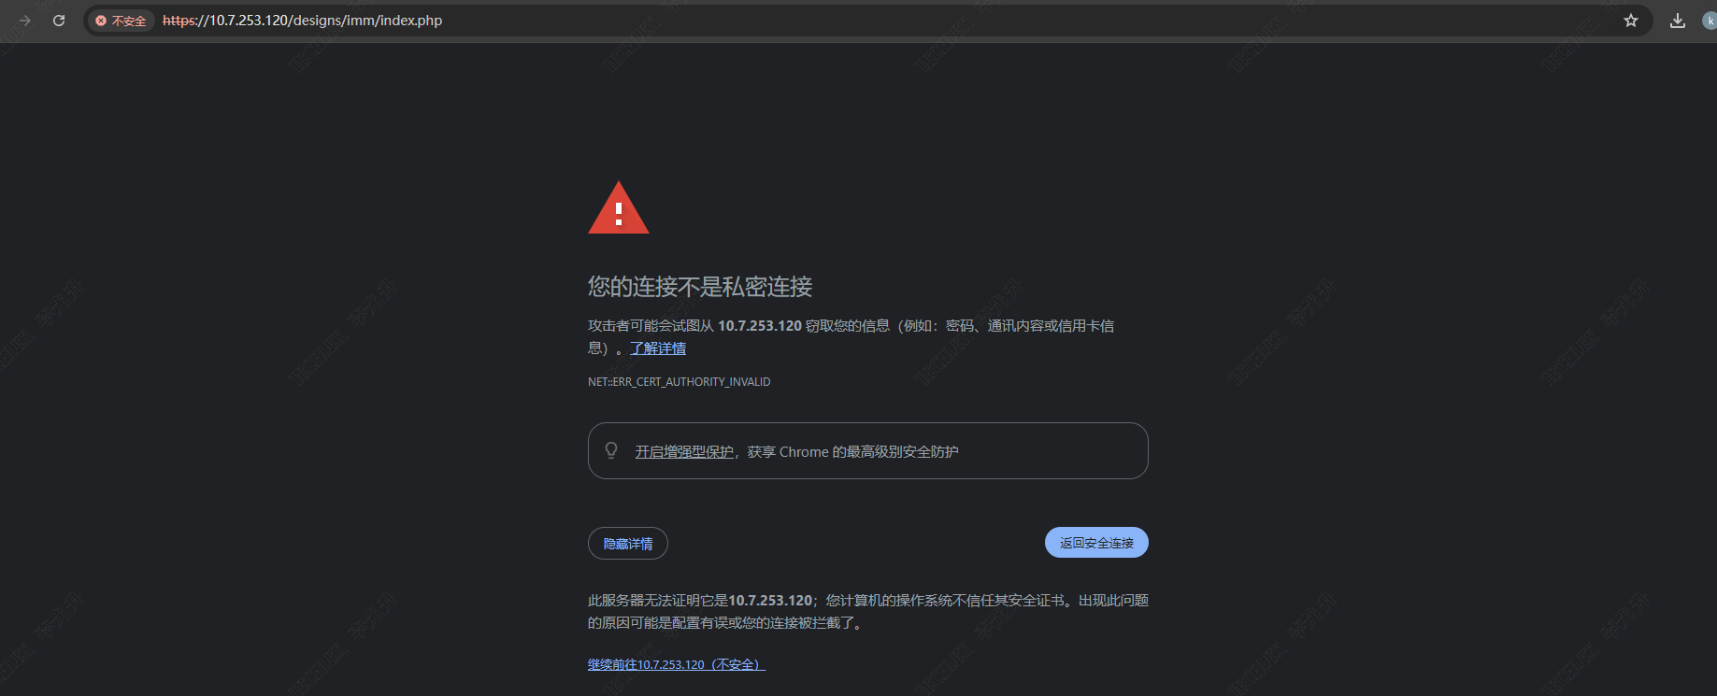The image size is (1717, 696).
Task: Click the browser forward arrow
Action: (25, 21)
